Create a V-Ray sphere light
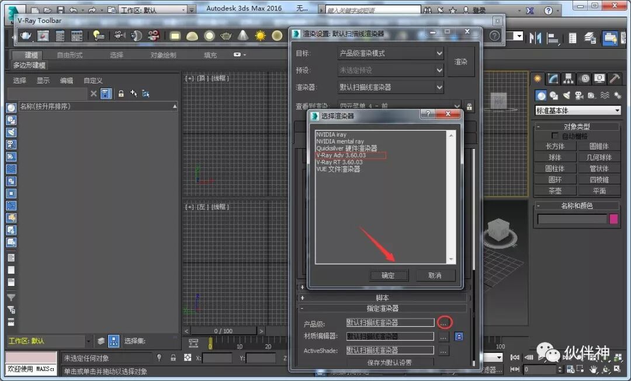This screenshot has height=381, width=631. [x=209, y=36]
